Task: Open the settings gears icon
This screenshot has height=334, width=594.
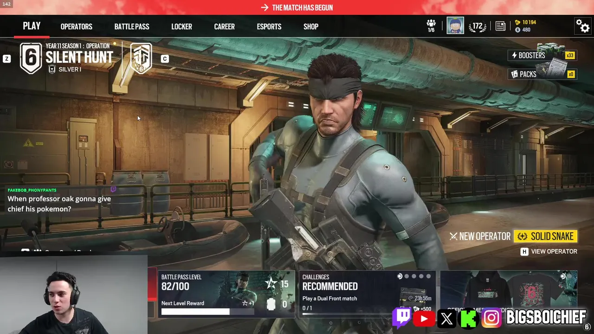Action: coord(582,26)
